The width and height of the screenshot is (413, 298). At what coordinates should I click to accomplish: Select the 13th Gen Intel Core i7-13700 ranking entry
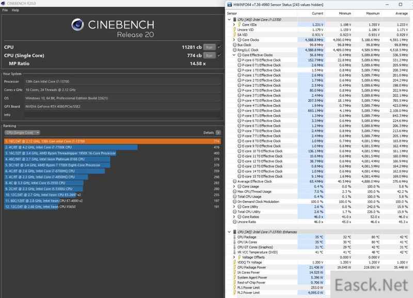113,141
